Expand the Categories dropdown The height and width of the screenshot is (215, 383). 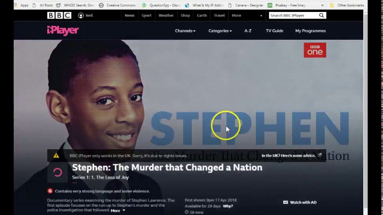[x=220, y=31]
